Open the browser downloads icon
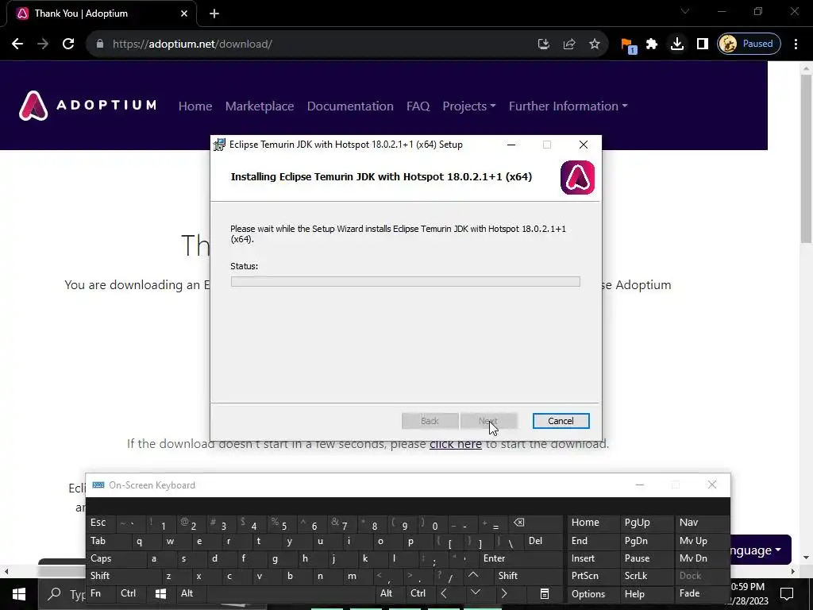The image size is (813, 610). click(x=677, y=44)
